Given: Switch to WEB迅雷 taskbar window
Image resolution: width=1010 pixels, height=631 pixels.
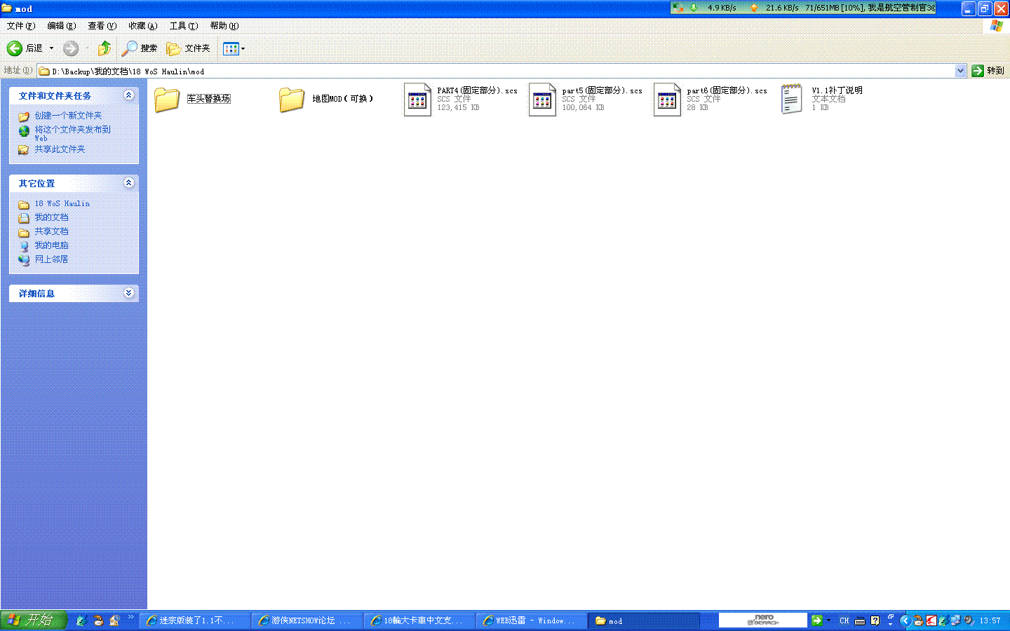Looking at the screenshot, I should (x=532, y=620).
